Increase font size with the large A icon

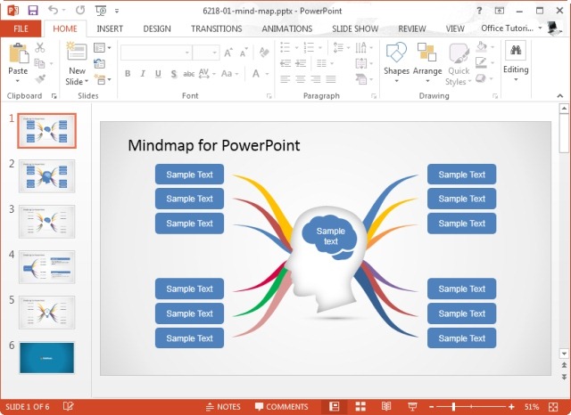pos(228,53)
